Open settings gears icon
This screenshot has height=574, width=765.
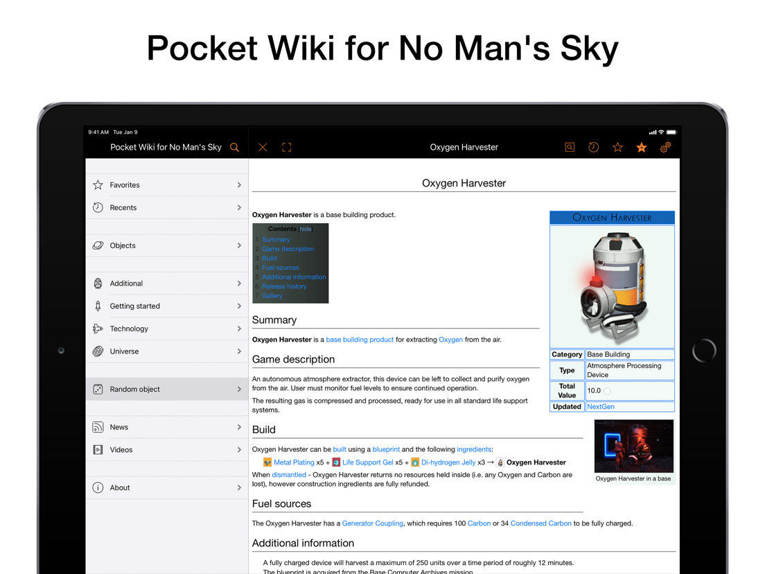665,148
